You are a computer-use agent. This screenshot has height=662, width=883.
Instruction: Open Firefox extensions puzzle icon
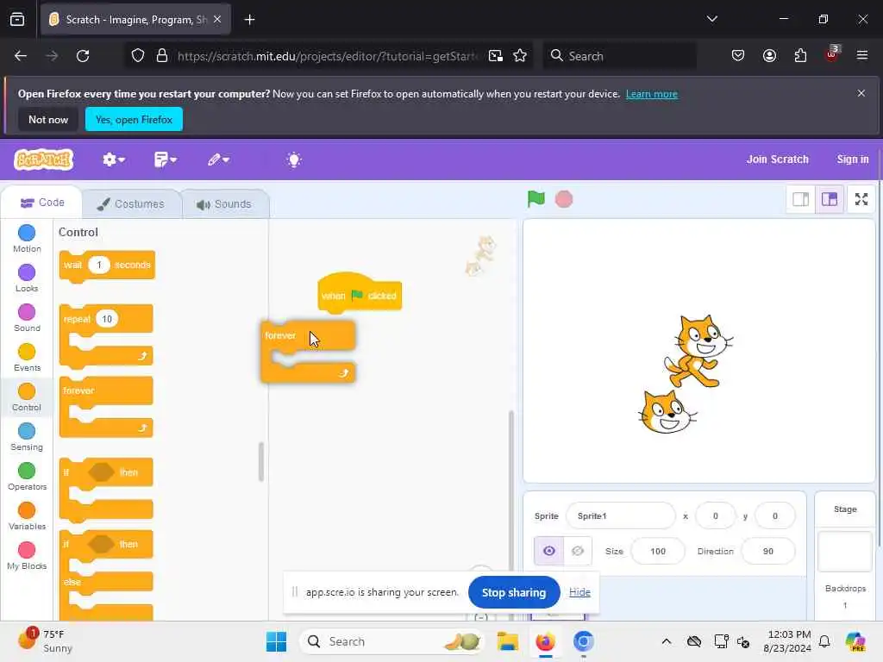(x=800, y=56)
